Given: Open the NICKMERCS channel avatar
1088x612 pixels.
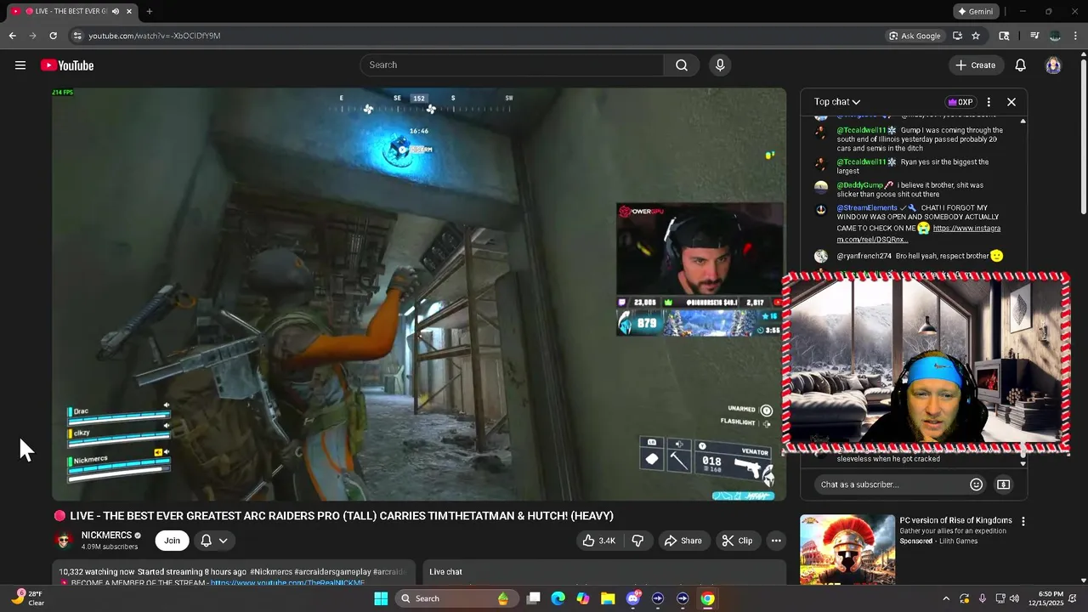Looking at the screenshot, I should pos(64,541).
